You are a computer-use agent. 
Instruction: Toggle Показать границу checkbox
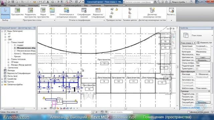(x=197, y=97)
